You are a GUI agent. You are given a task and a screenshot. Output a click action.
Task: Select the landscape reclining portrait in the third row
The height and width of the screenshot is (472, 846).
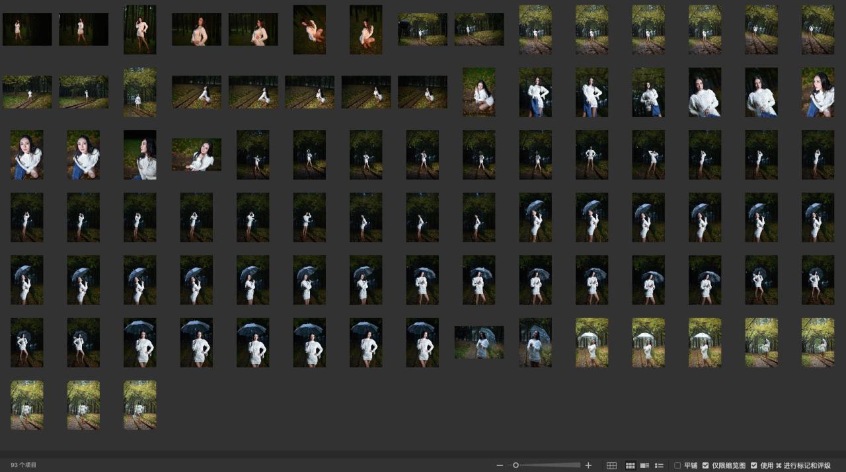(197, 155)
